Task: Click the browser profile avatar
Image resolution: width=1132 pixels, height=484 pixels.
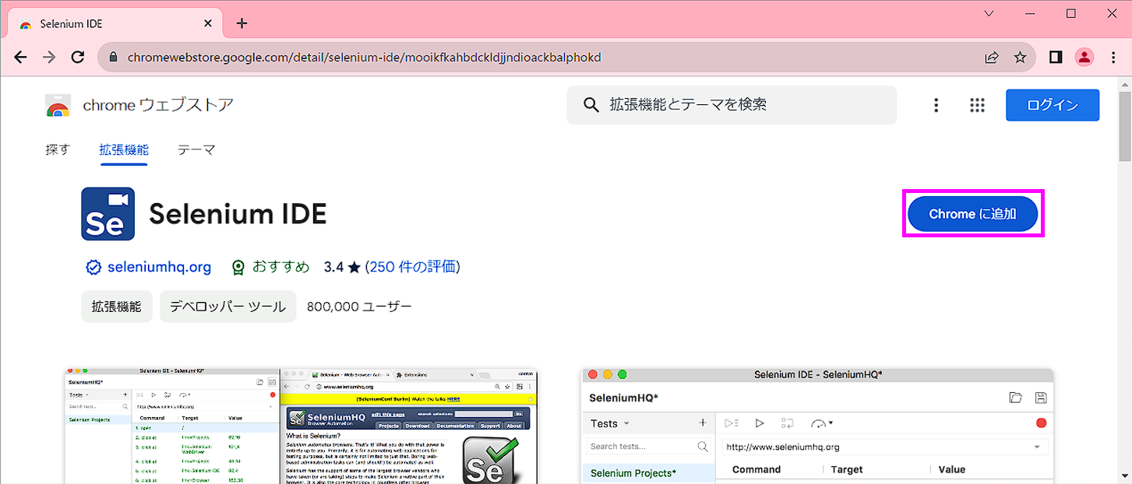Action: (1084, 57)
